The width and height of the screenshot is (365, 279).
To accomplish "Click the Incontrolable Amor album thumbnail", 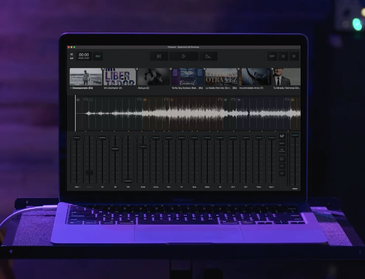I will 255,77.
